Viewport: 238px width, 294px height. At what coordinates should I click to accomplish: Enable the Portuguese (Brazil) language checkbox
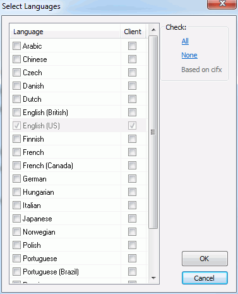pos(16,271)
